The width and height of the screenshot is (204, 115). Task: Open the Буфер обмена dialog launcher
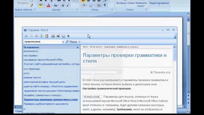click(x=35, y=10)
